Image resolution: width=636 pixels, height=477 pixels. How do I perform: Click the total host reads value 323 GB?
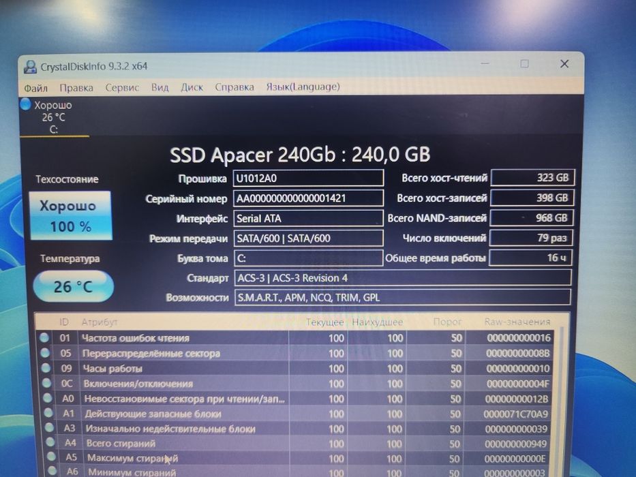(532, 178)
